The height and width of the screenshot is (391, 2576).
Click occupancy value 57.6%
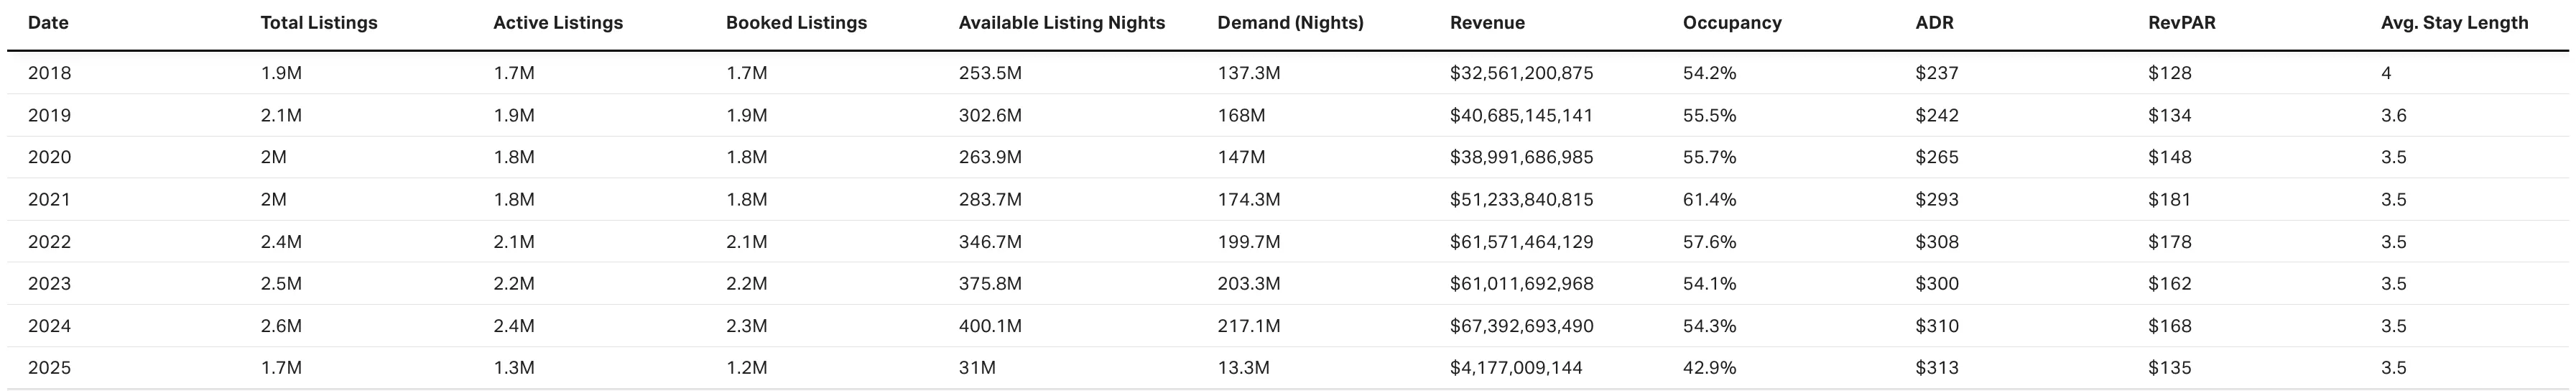pyautogui.click(x=1709, y=242)
